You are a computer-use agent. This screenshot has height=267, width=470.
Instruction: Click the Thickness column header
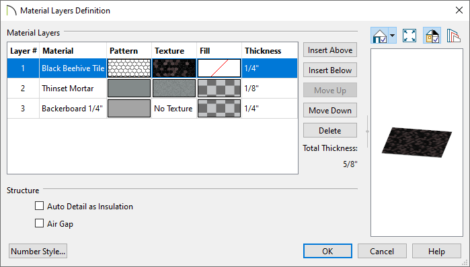[x=270, y=50]
